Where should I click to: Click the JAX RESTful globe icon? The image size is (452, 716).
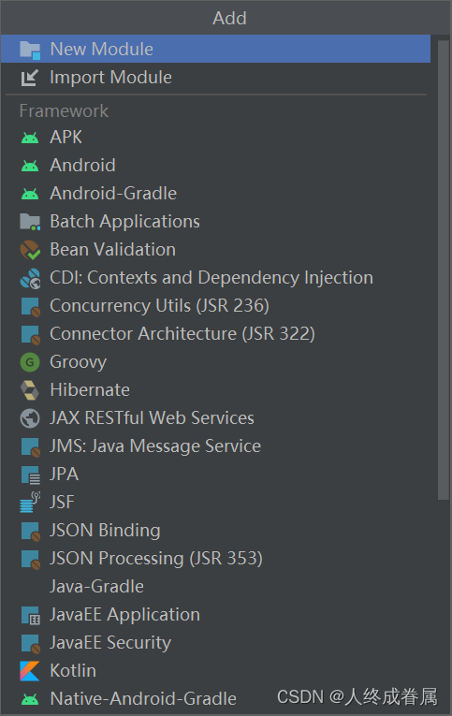[x=30, y=418]
